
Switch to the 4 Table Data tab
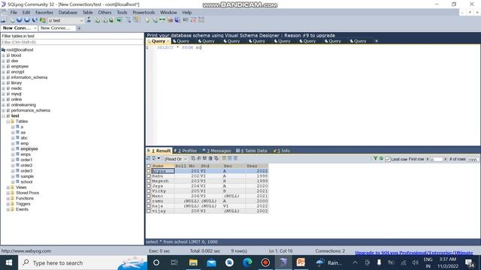click(x=252, y=151)
